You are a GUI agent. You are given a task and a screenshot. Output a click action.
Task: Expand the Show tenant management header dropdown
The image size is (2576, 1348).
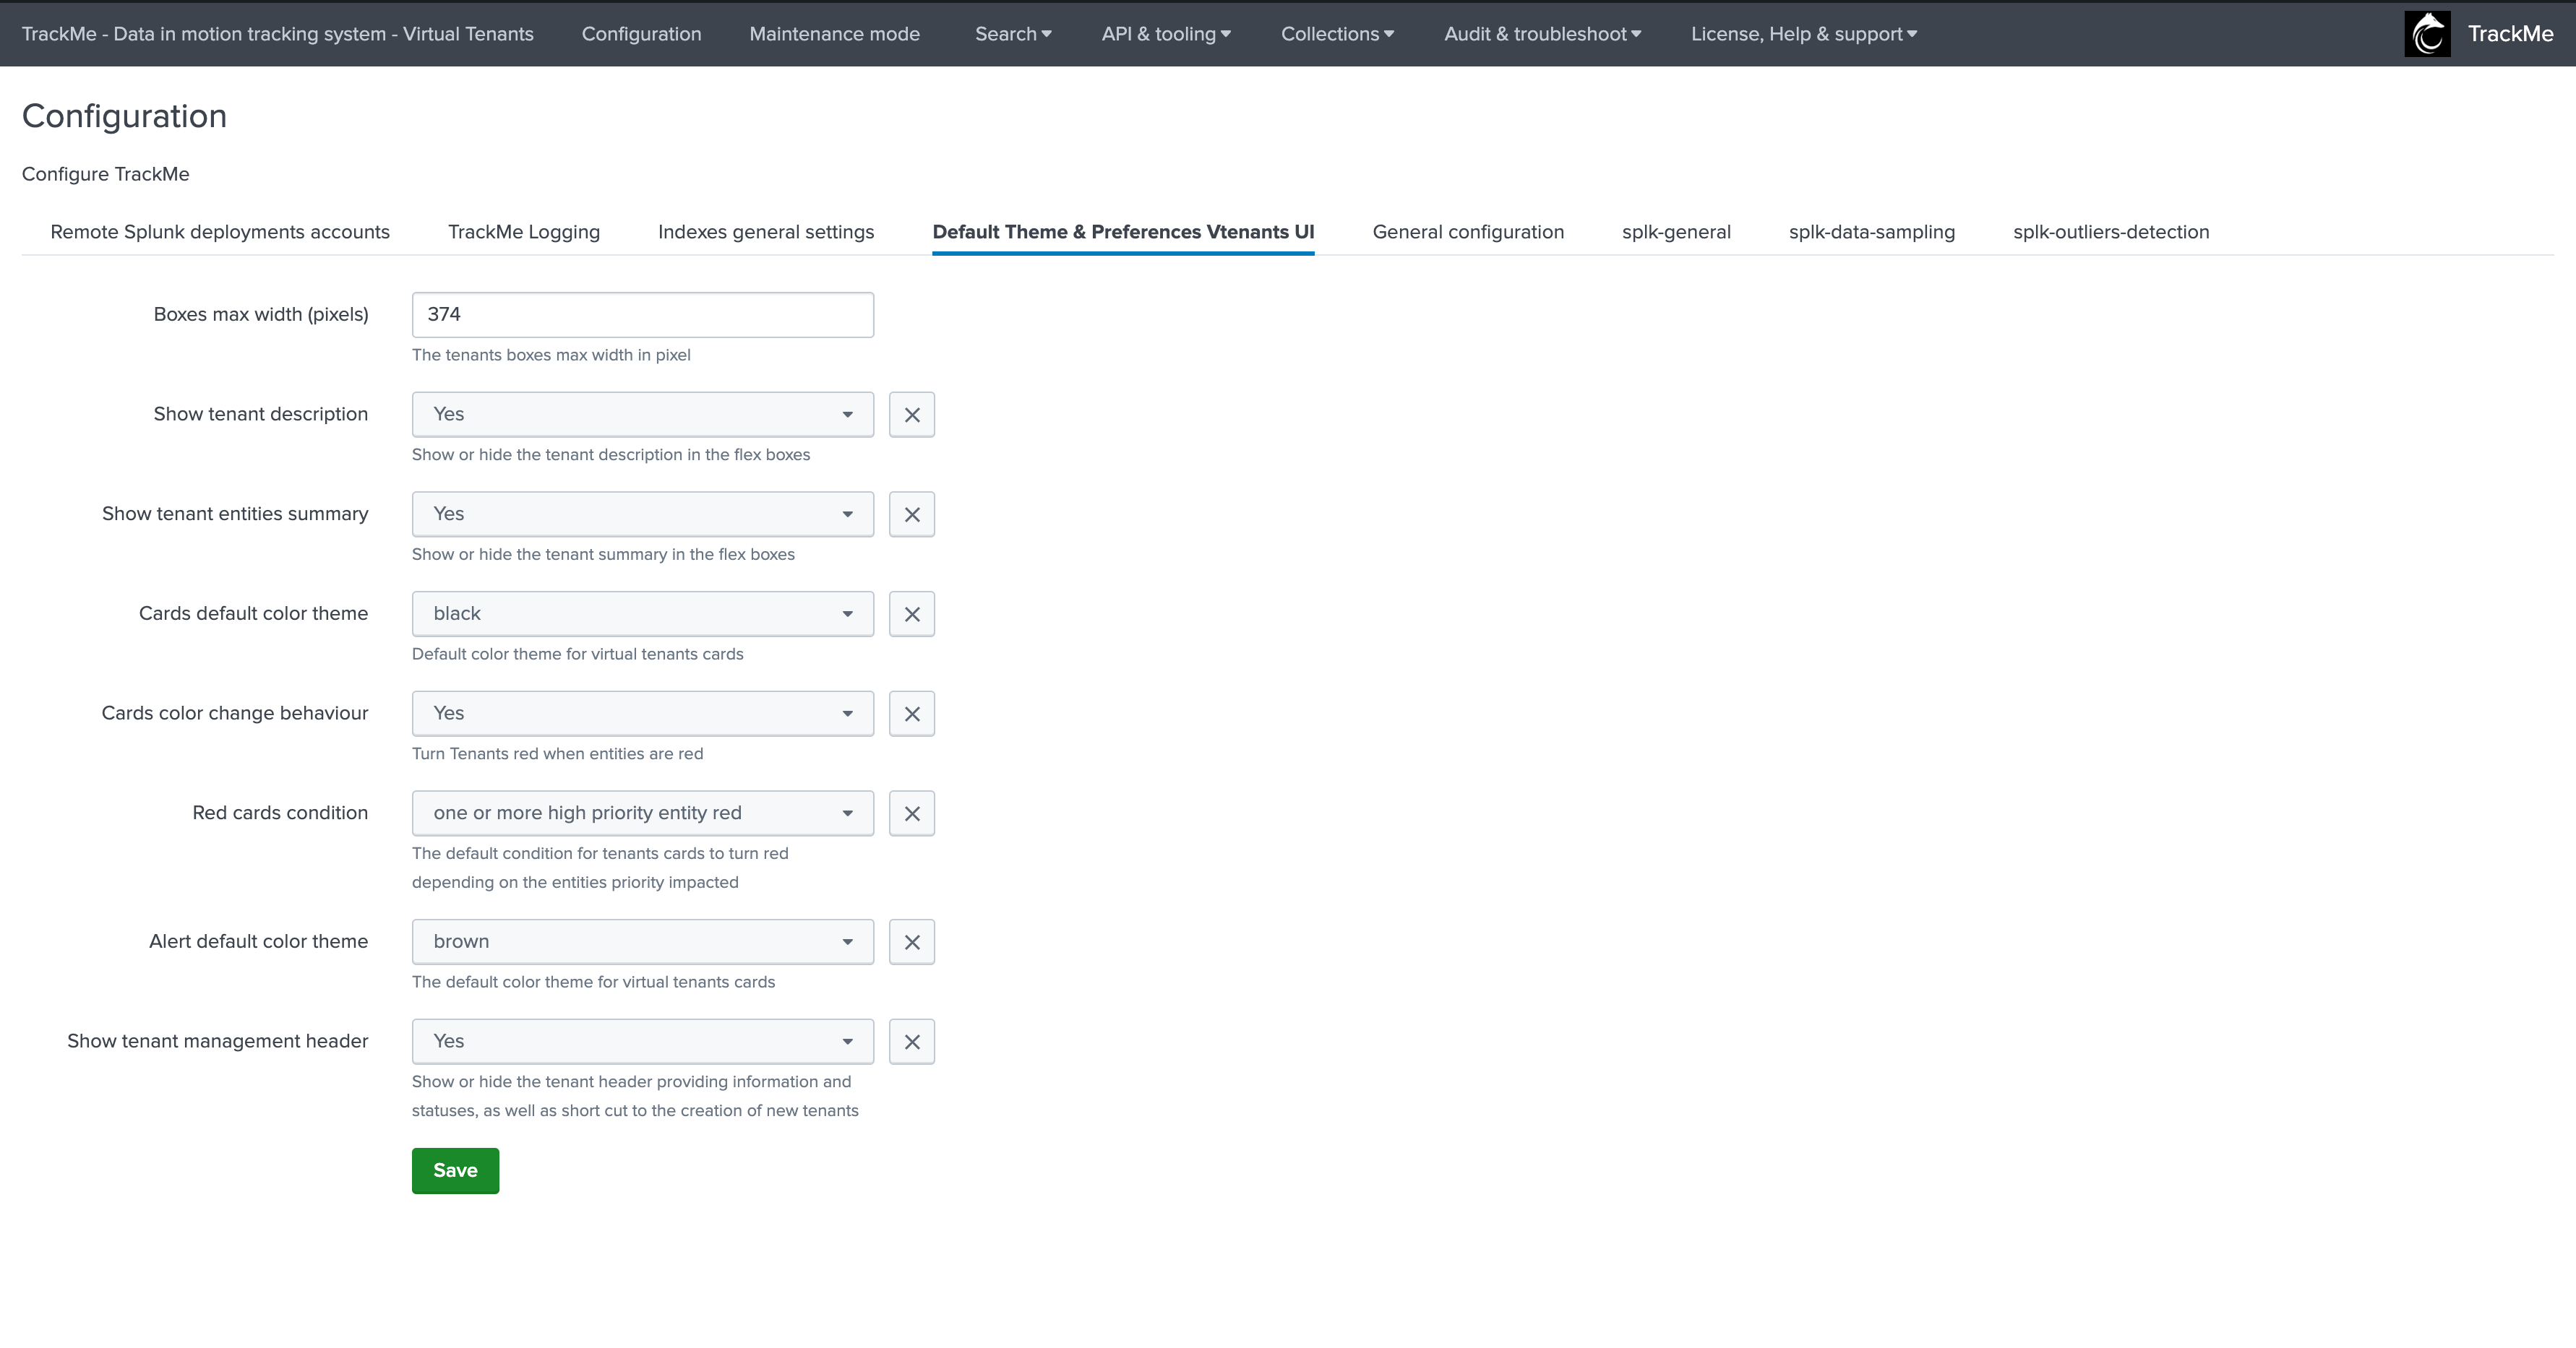pos(642,1042)
